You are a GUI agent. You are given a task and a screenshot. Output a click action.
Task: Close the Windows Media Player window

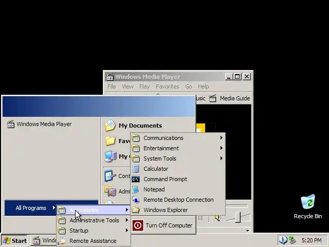point(247,77)
